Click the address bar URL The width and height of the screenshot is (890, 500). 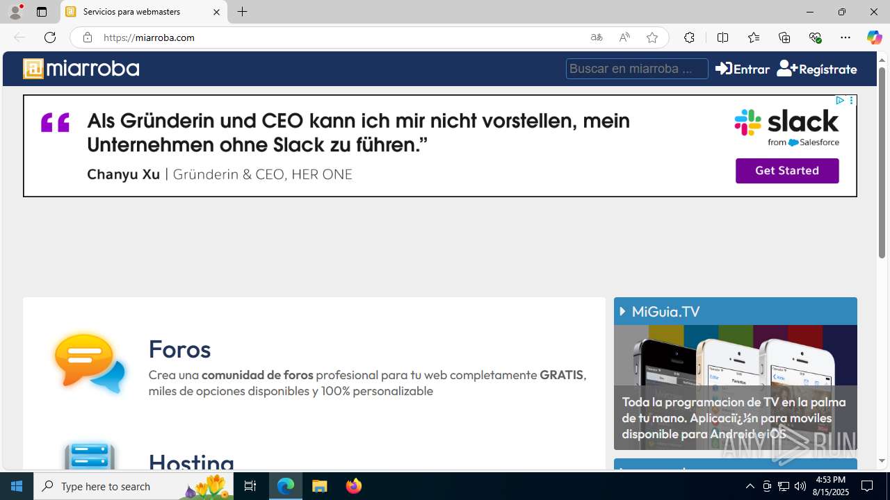[149, 37]
